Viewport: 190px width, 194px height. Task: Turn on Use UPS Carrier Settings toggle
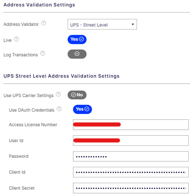[x=77, y=95]
